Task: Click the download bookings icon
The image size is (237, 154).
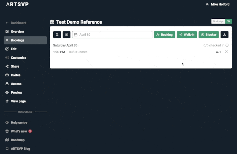Action: point(225,35)
